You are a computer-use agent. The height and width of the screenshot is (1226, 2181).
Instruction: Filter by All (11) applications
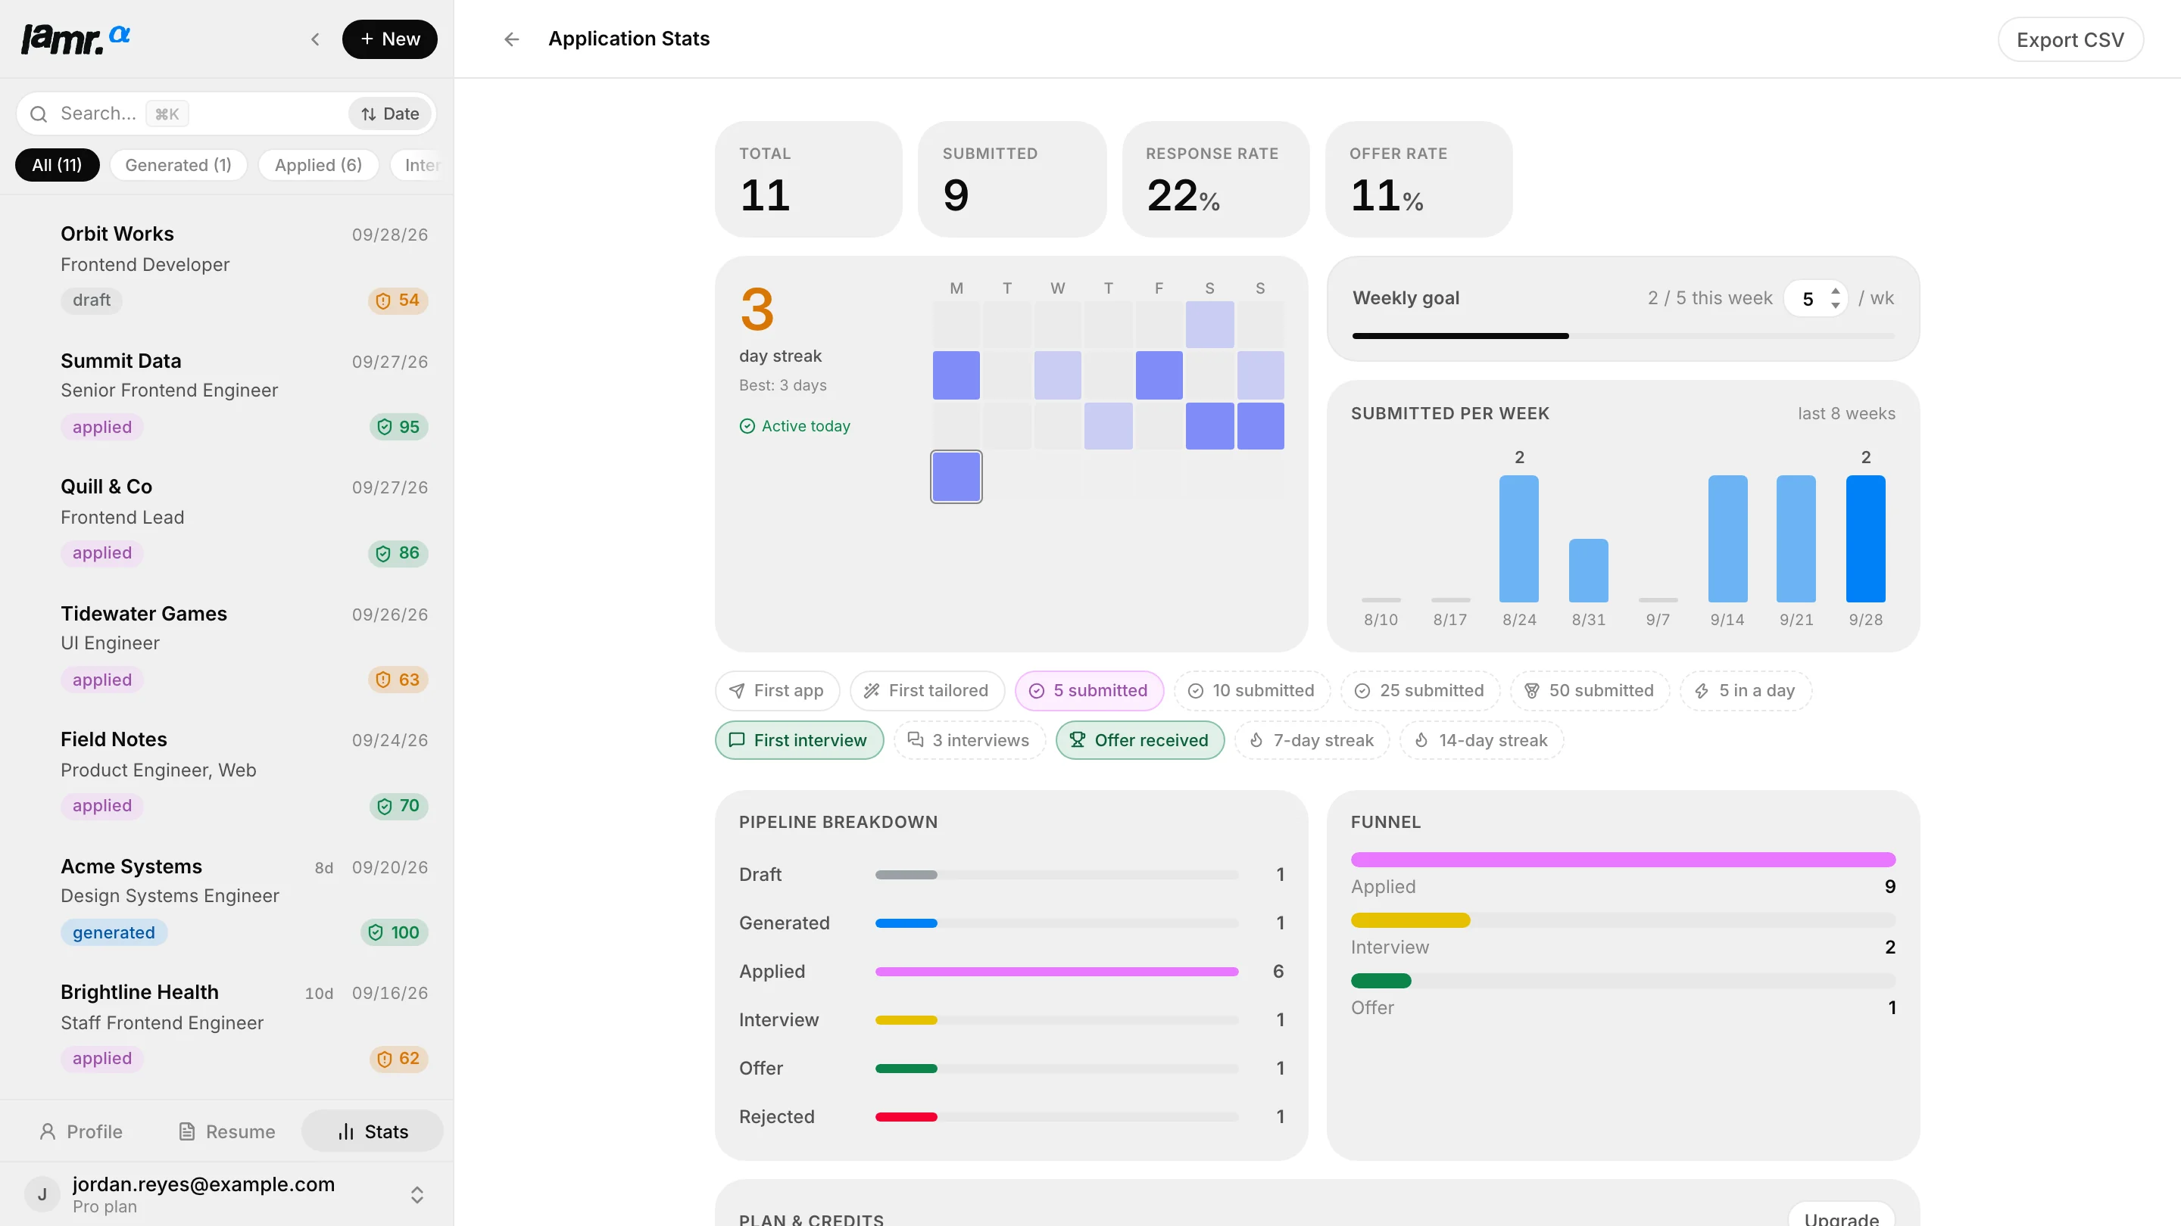[x=57, y=165]
